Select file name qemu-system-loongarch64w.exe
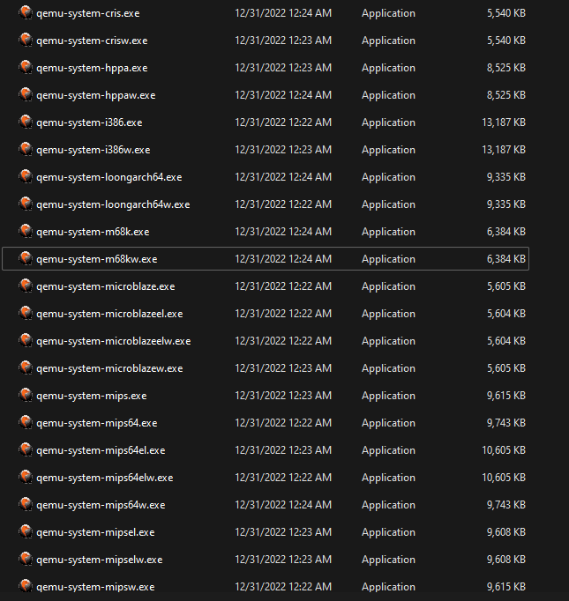Viewport: 569px width, 601px height. 113,204
